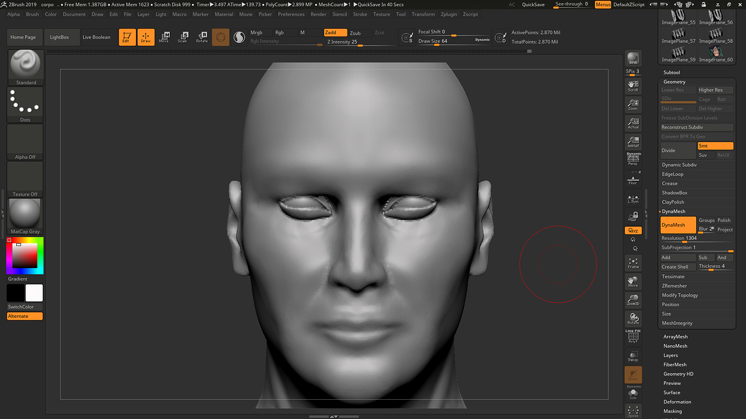Click the Rotate view icon in right shelf
The height and width of the screenshot is (419, 746).
pos(633,319)
